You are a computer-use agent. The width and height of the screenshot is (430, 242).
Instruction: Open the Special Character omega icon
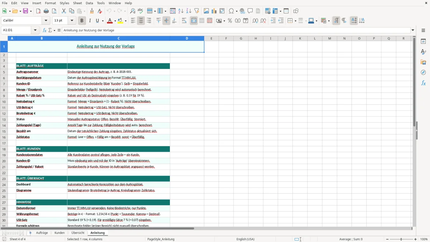pyautogui.click(x=231, y=11)
